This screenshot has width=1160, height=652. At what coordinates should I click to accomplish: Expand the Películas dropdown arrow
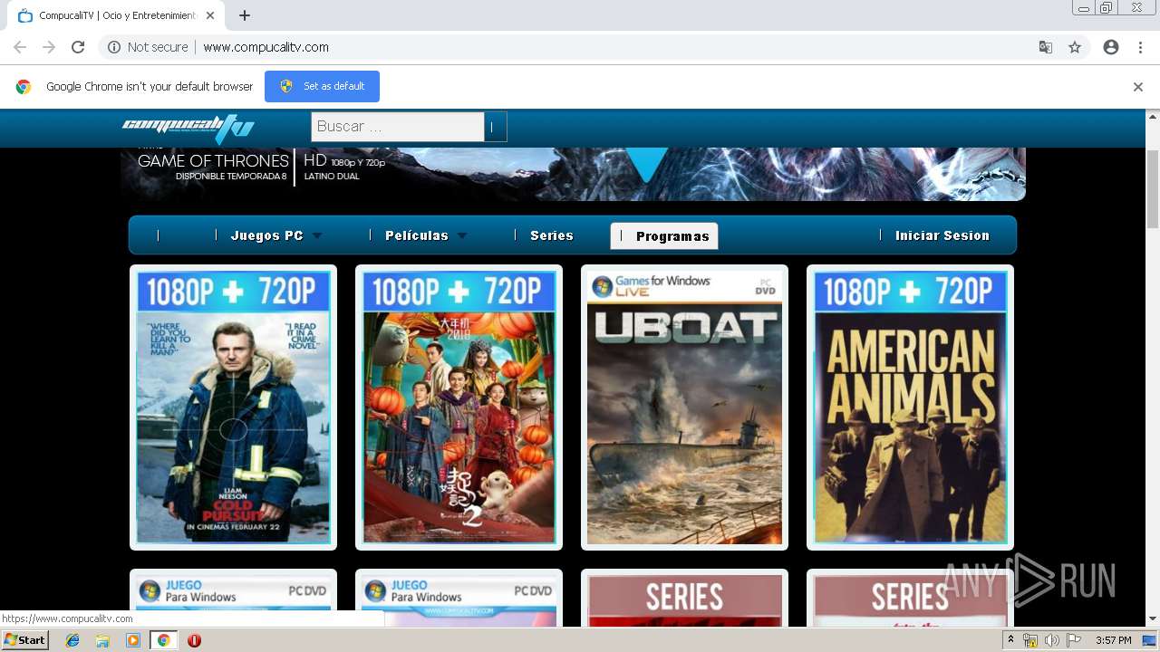pos(462,235)
